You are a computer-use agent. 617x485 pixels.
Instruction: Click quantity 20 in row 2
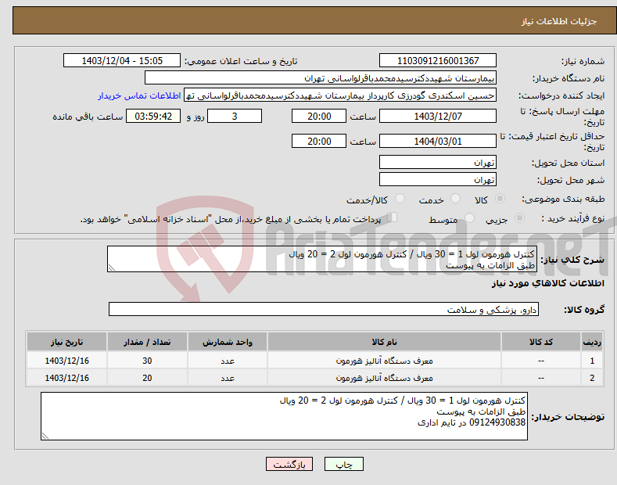tap(147, 378)
